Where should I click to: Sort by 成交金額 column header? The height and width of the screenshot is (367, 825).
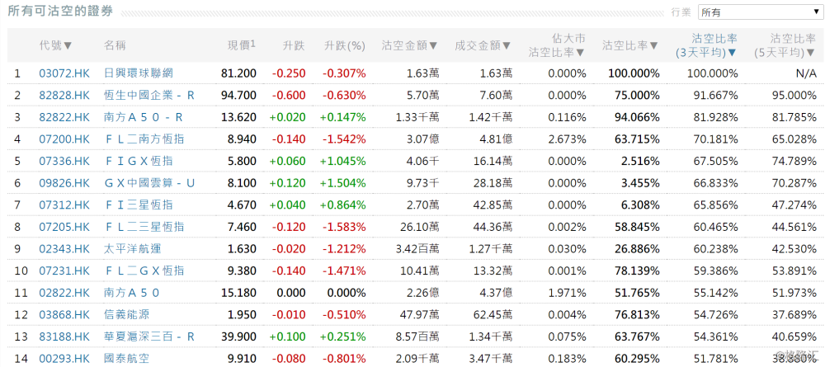click(x=483, y=45)
